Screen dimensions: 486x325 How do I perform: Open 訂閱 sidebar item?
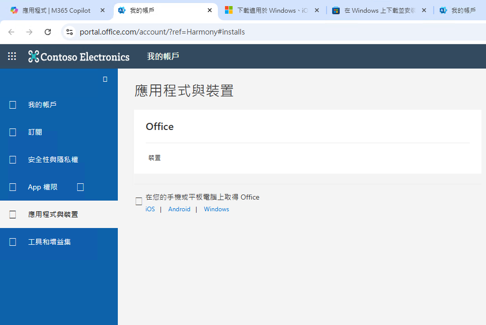59,133
